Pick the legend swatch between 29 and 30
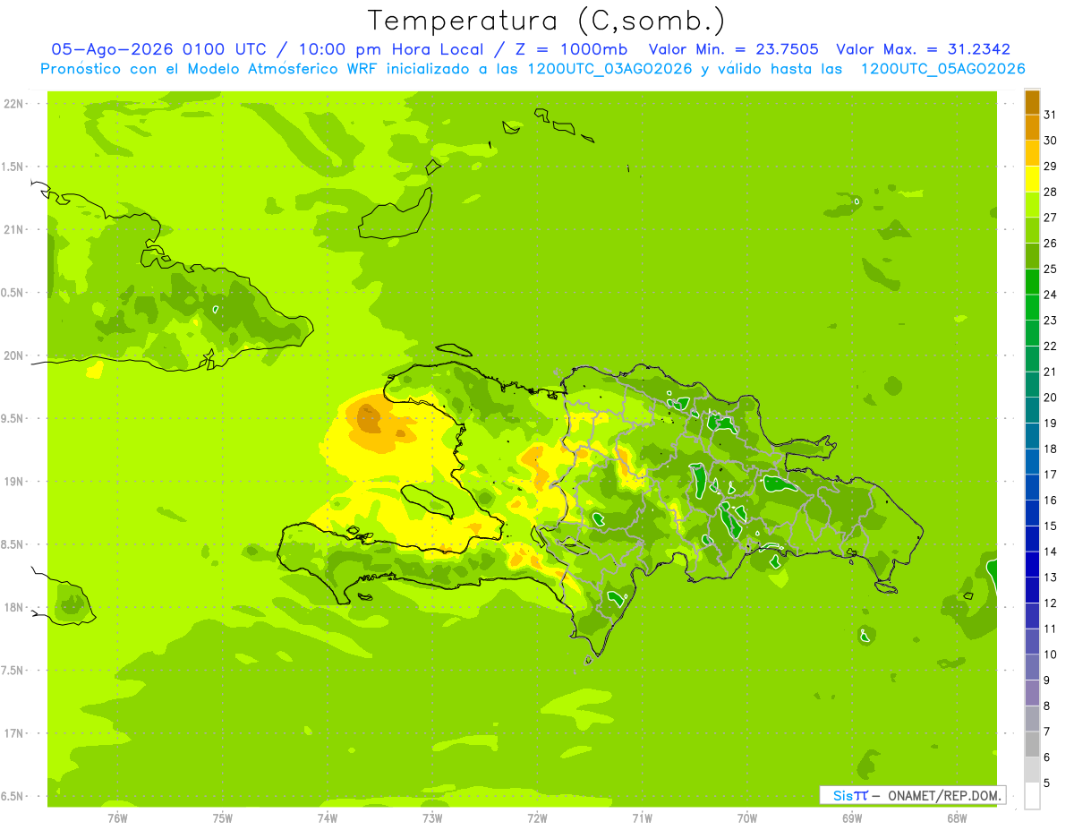 click(1032, 153)
